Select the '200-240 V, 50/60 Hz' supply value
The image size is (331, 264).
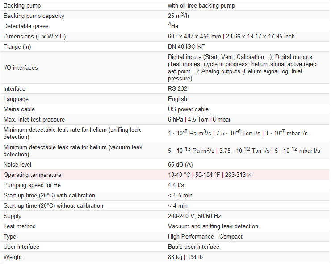pyautogui.click(x=194, y=216)
